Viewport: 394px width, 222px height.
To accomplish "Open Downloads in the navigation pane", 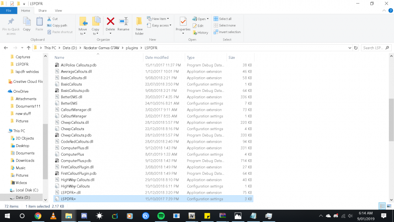I will click(x=25, y=160).
